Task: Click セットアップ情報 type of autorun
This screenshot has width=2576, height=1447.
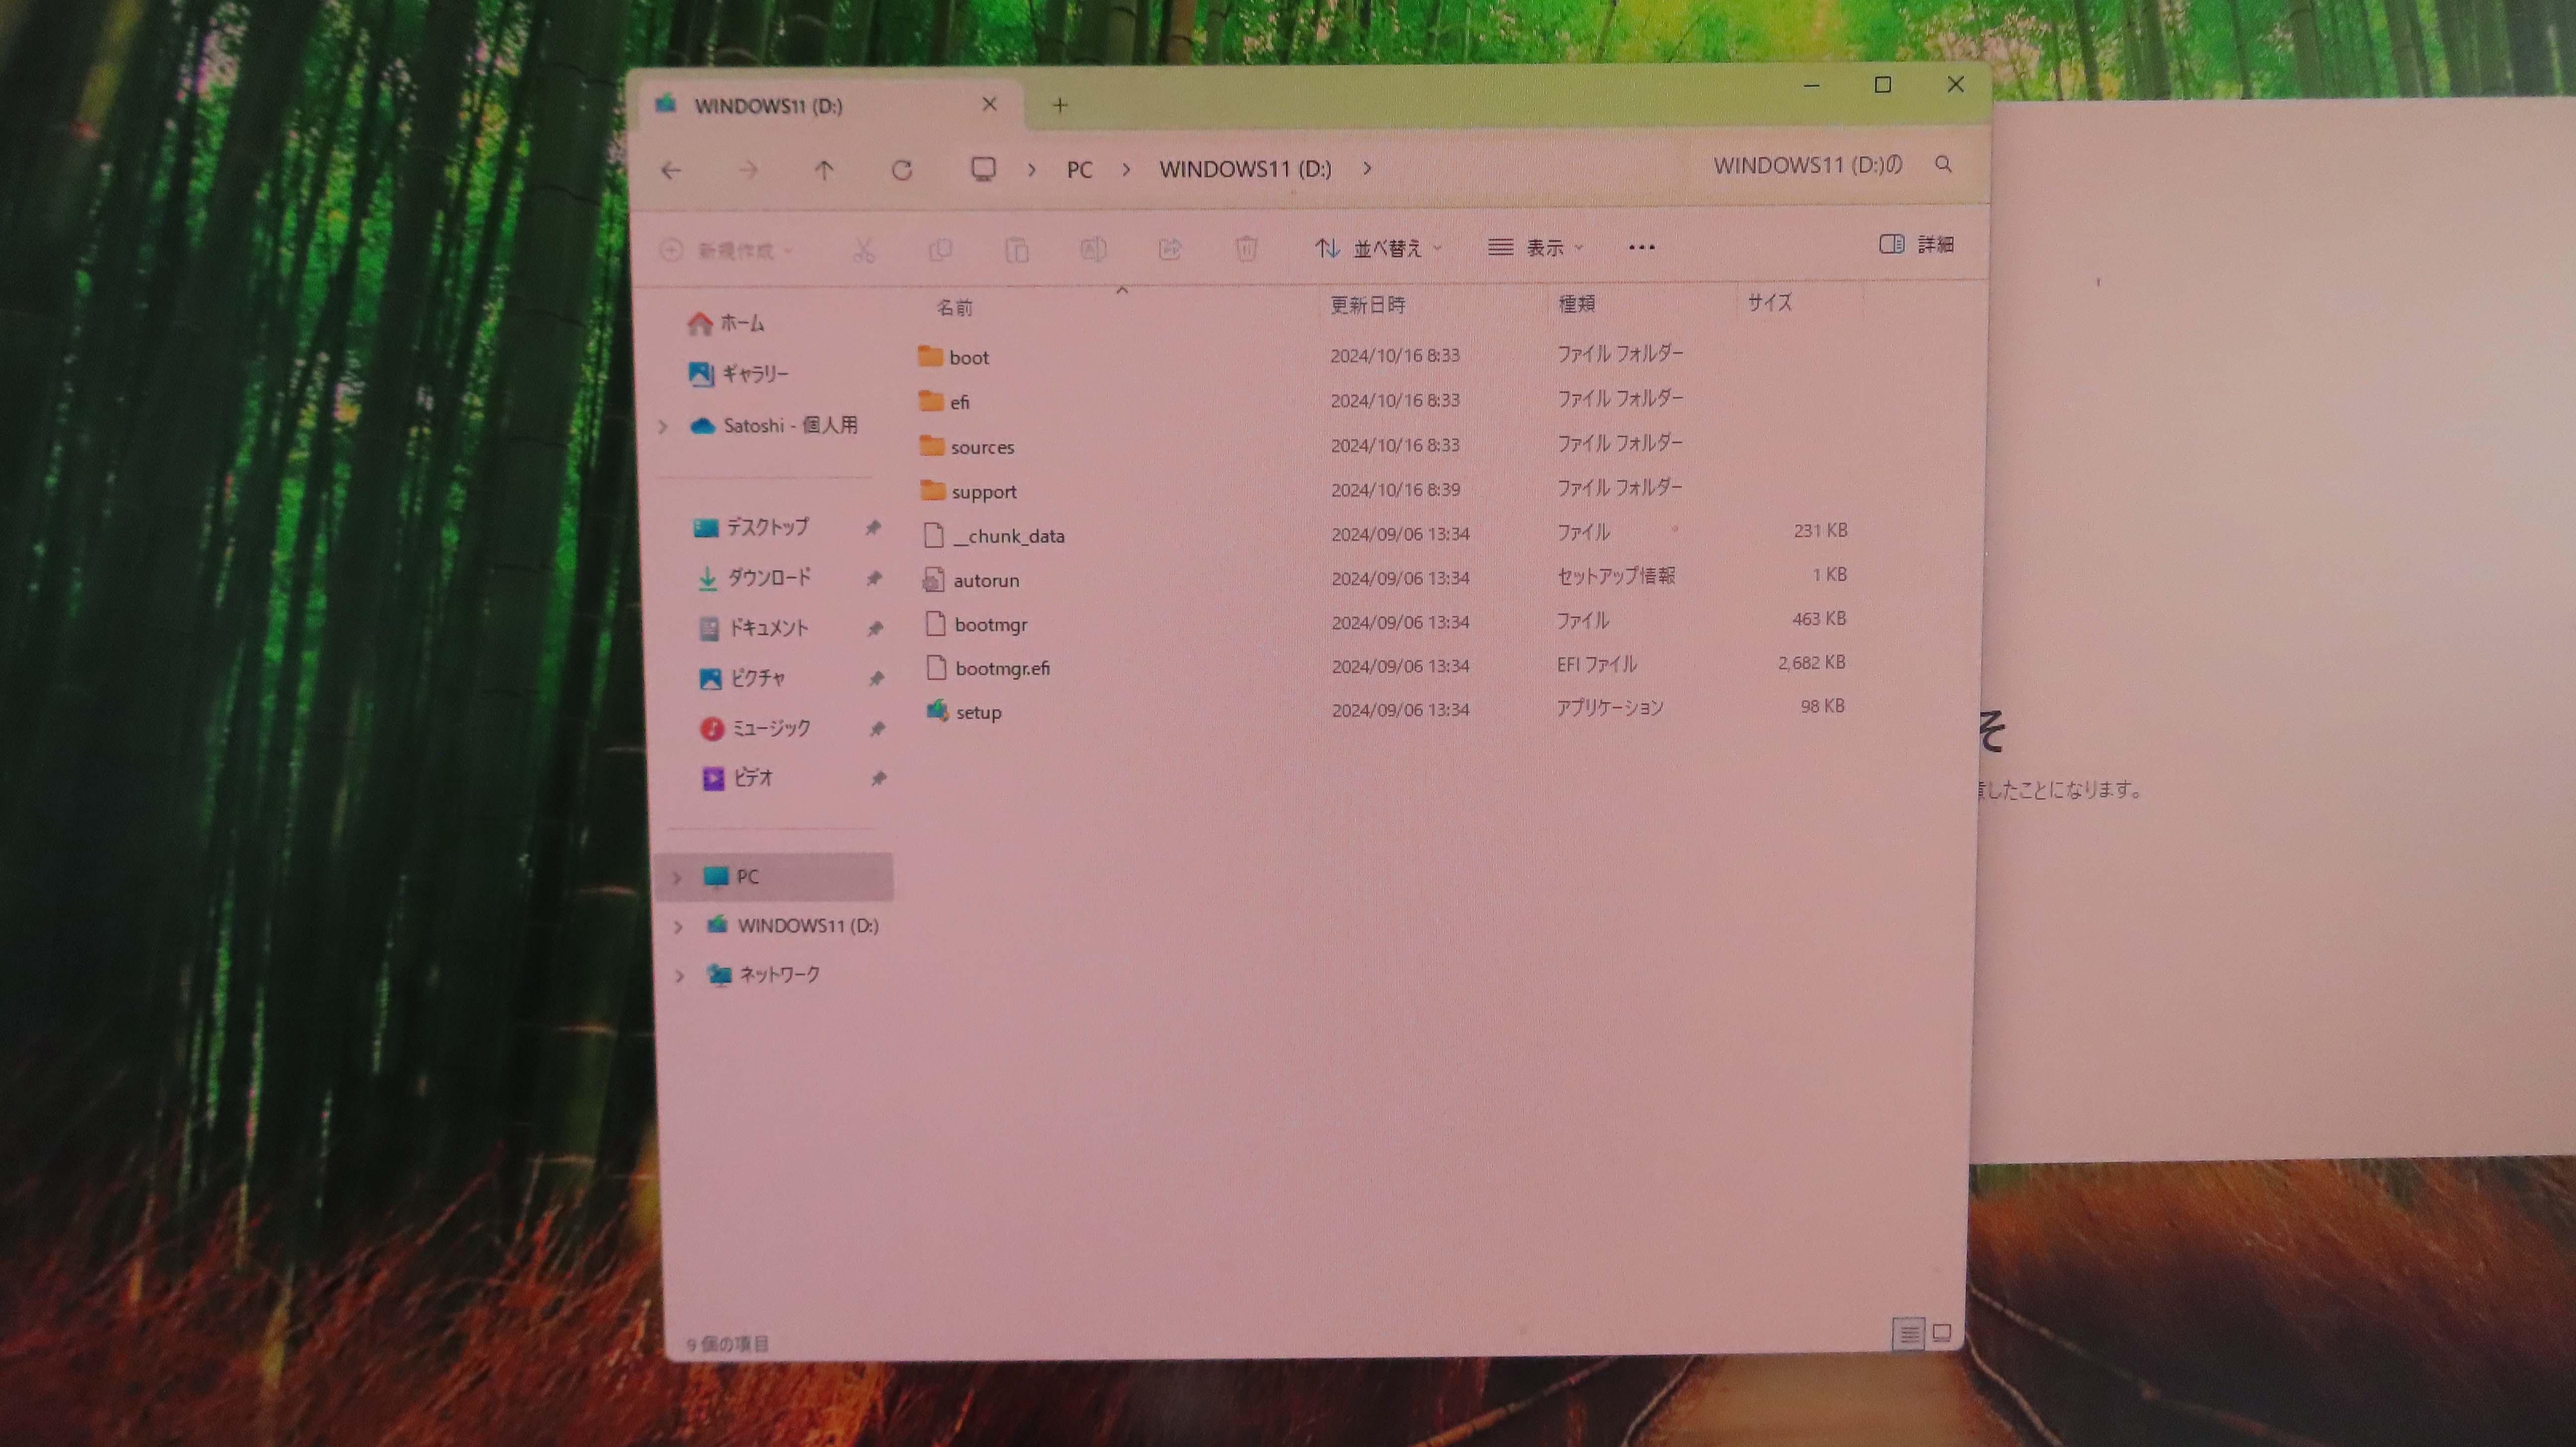Action: (x=1616, y=576)
